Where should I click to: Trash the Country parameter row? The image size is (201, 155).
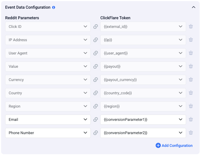pyautogui.click(x=191, y=93)
